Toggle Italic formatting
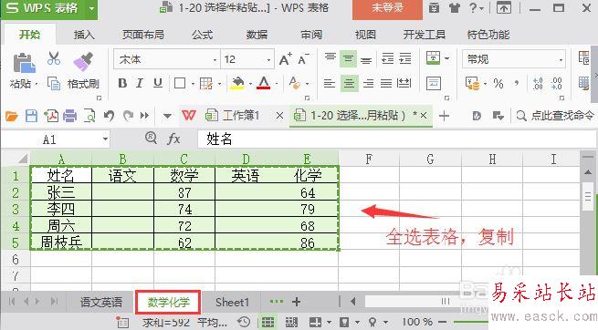Viewport: 598px width, 330px height. (x=140, y=83)
